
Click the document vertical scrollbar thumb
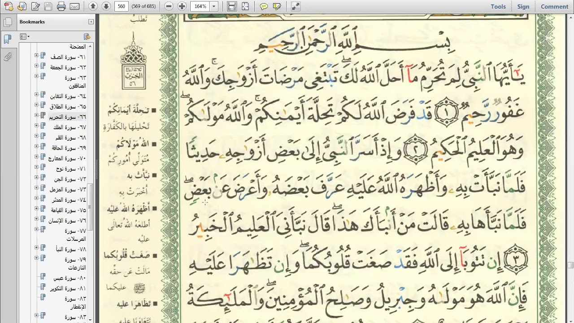click(x=570, y=265)
